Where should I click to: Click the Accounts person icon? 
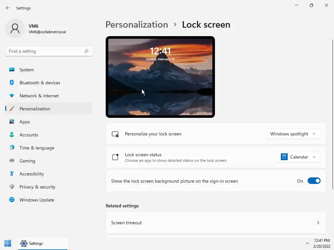point(12,134)
